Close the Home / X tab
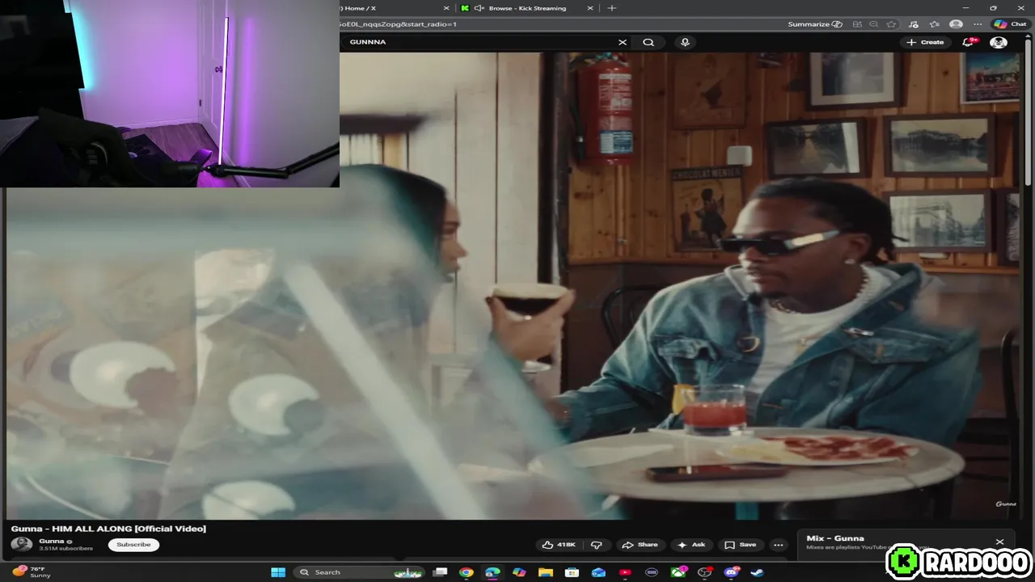 pyautogui.click(x=446, y=8)
